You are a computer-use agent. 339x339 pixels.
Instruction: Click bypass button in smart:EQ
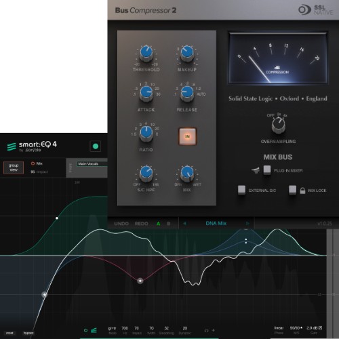tap(28, 333)
